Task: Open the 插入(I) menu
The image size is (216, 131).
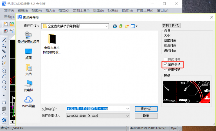Action: click(x=50, y=10)
